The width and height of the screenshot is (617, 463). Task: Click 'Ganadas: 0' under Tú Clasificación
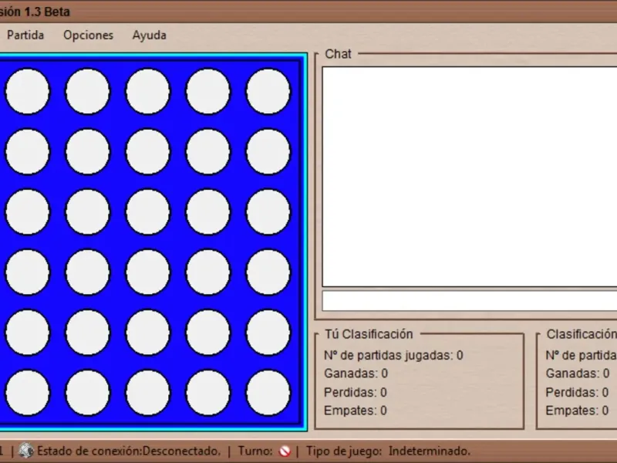(356, 373)
